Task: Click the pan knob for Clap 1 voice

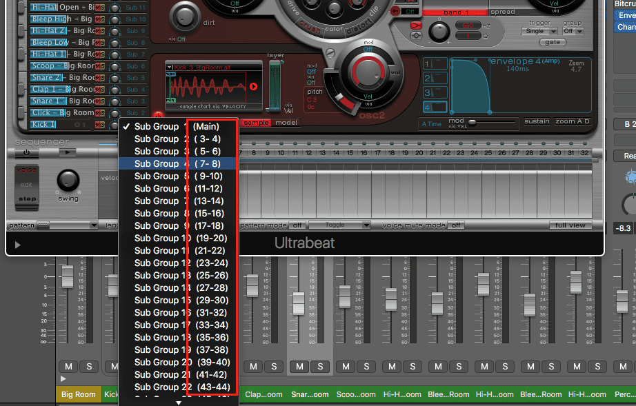Action: click(115, 90)
